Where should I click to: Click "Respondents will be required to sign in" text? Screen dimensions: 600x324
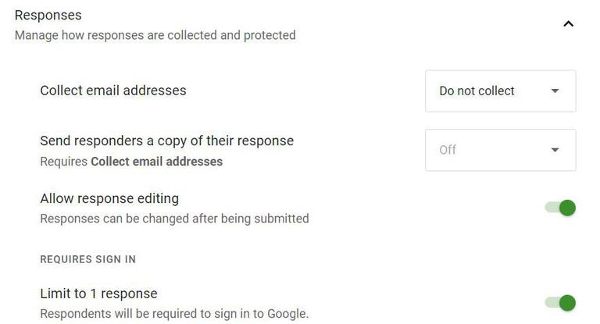(x=174, y=314)
